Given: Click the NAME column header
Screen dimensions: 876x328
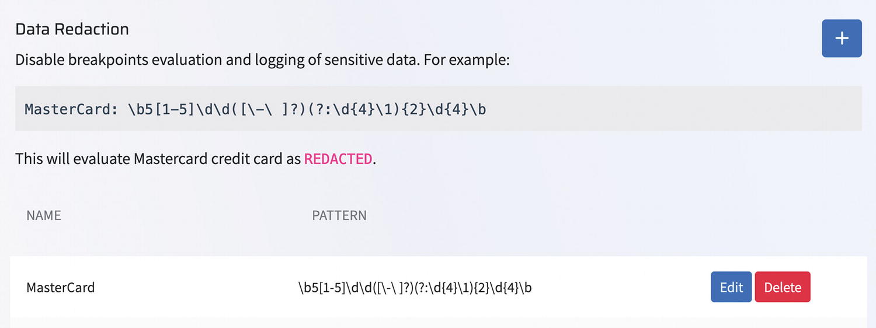Looking at the screenshot, I should [44, 215].
